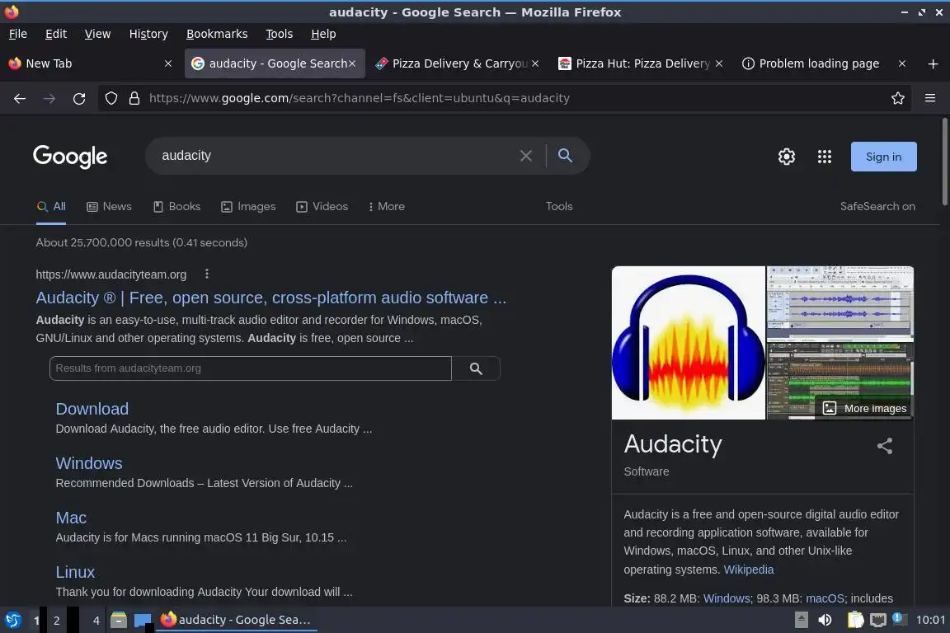Select the Videos search filter
Image resolution: width=950 pixels, height=633 pixels.
[322, 207]
